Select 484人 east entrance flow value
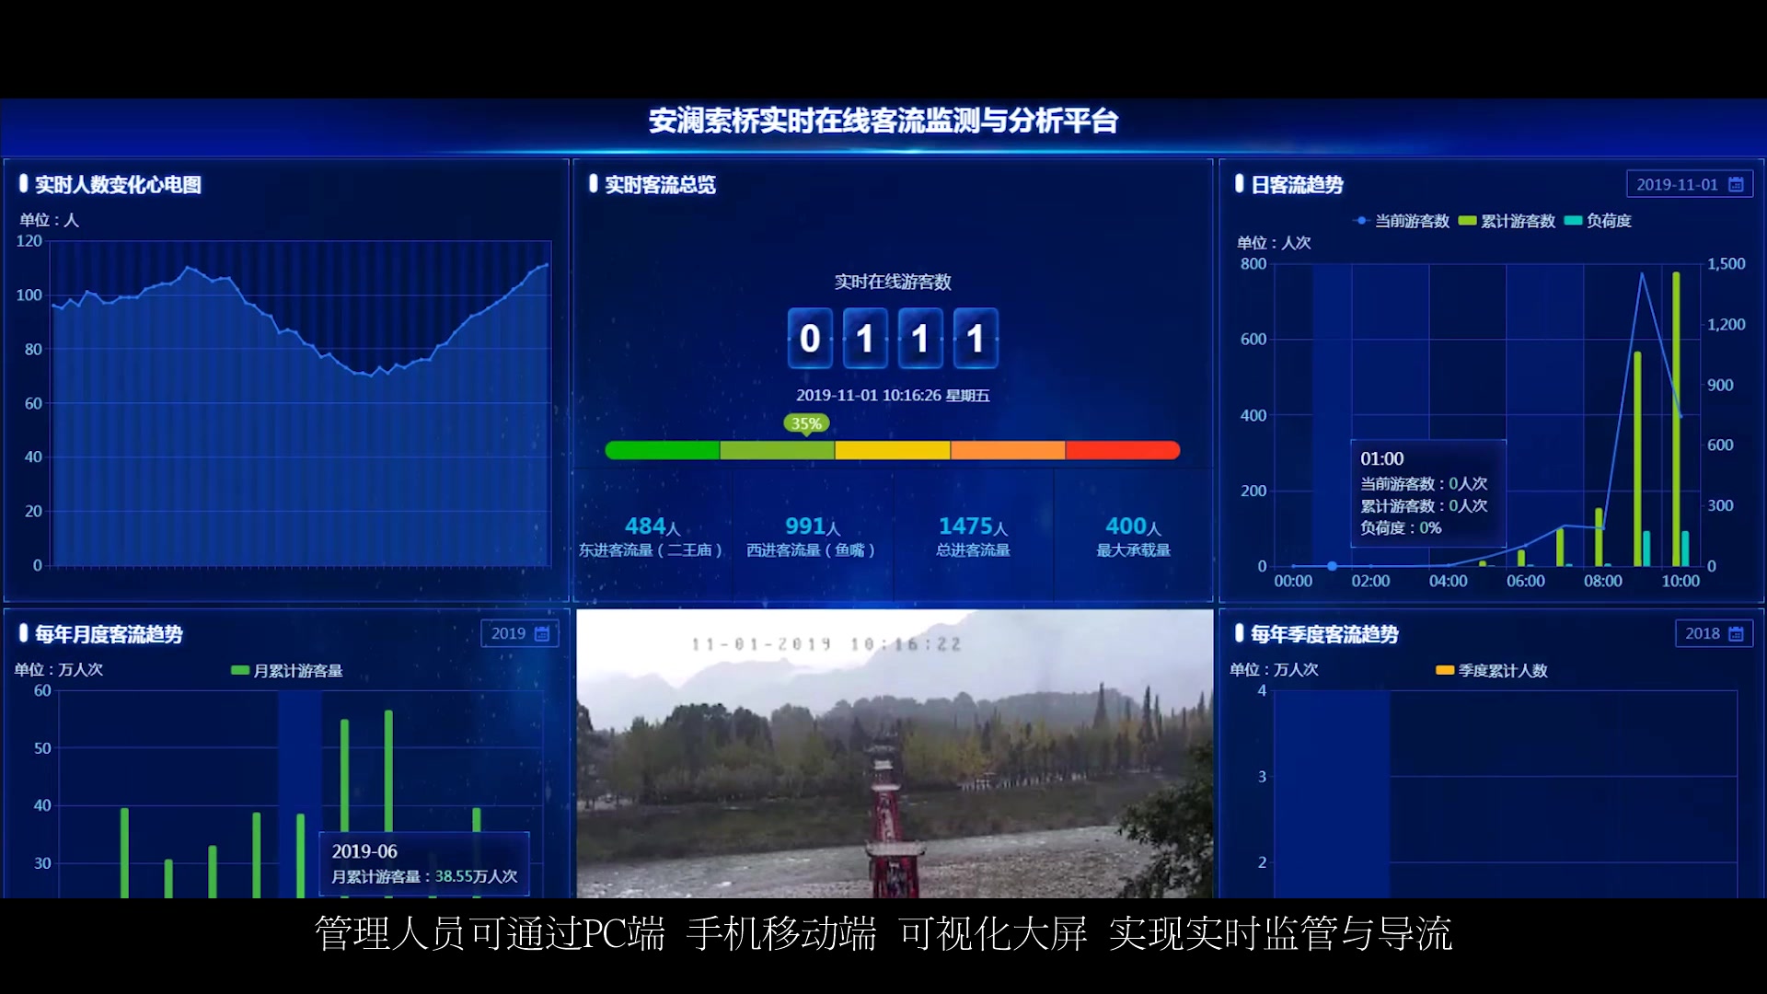 [x=653, y=526]
